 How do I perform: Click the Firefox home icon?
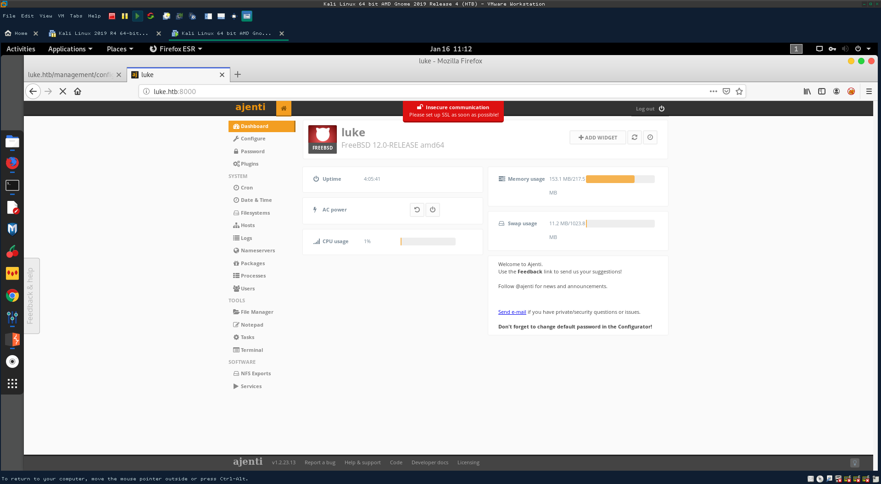(x=78, y=91)
